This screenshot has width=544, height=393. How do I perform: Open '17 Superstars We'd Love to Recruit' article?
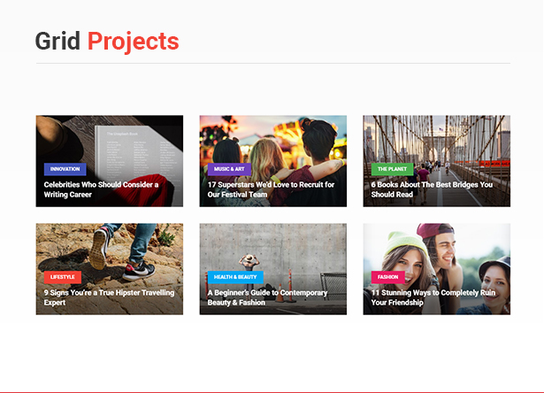[x=271, y=189]
